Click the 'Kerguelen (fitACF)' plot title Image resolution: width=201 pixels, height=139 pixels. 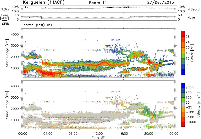44,2
